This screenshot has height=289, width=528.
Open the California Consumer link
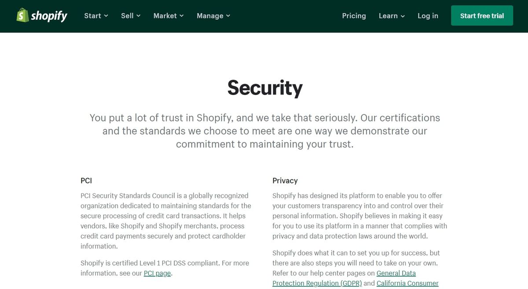tap(407, 283)
